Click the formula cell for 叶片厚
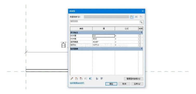The height and width of the screenshot is (94, 196). 126,36
